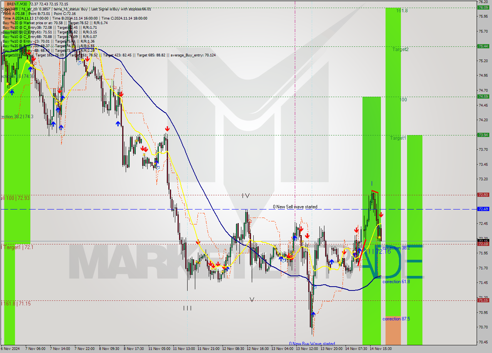Click the red sell arrow beside the latest candle
Image resolution: width=492 pixels, height=353 pixels.
click(381, 215)
